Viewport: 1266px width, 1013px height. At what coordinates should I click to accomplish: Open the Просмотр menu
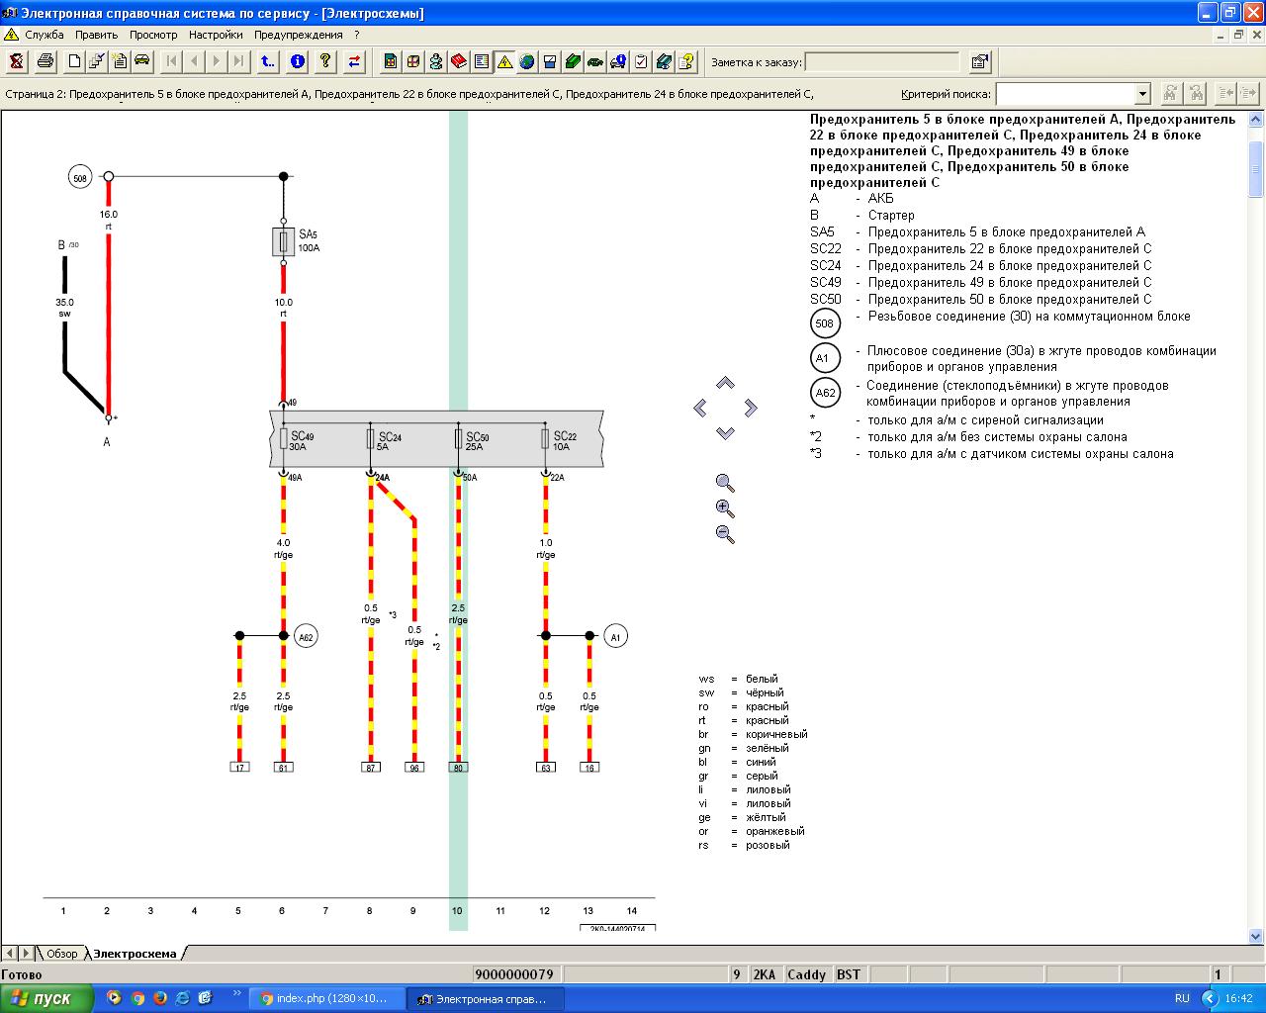pos(153,35)
